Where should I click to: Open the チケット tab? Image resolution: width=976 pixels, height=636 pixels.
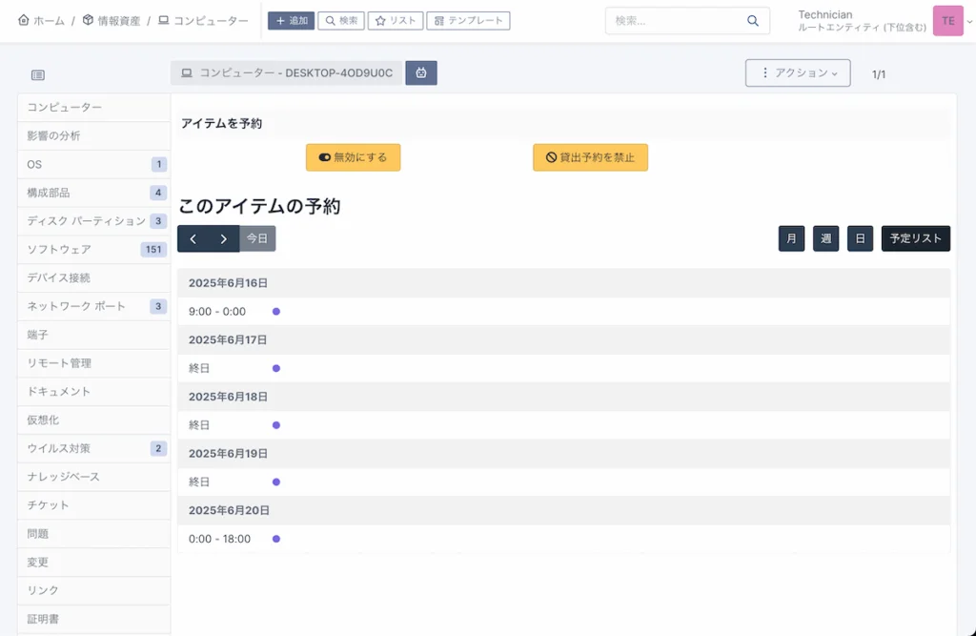tap(94, 505)
